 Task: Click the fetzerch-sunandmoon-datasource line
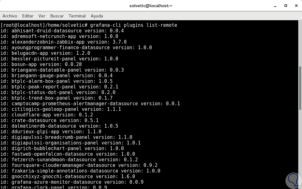[69, 160]
